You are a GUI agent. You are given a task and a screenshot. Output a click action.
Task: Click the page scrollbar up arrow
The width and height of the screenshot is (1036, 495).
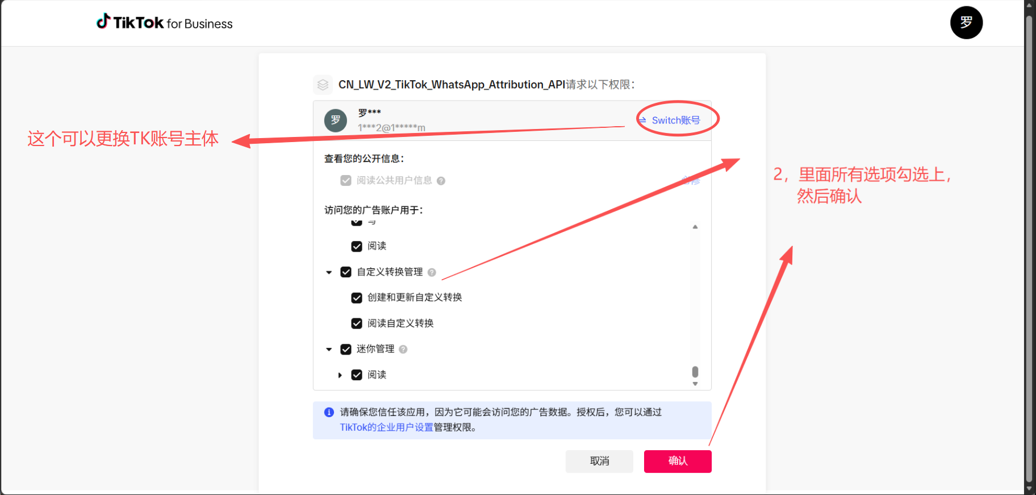1029,5
